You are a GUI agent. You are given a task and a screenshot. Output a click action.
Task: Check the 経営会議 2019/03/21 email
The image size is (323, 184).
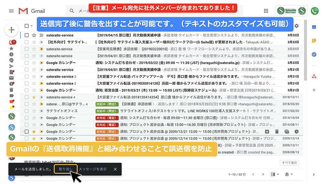point(26,90)
